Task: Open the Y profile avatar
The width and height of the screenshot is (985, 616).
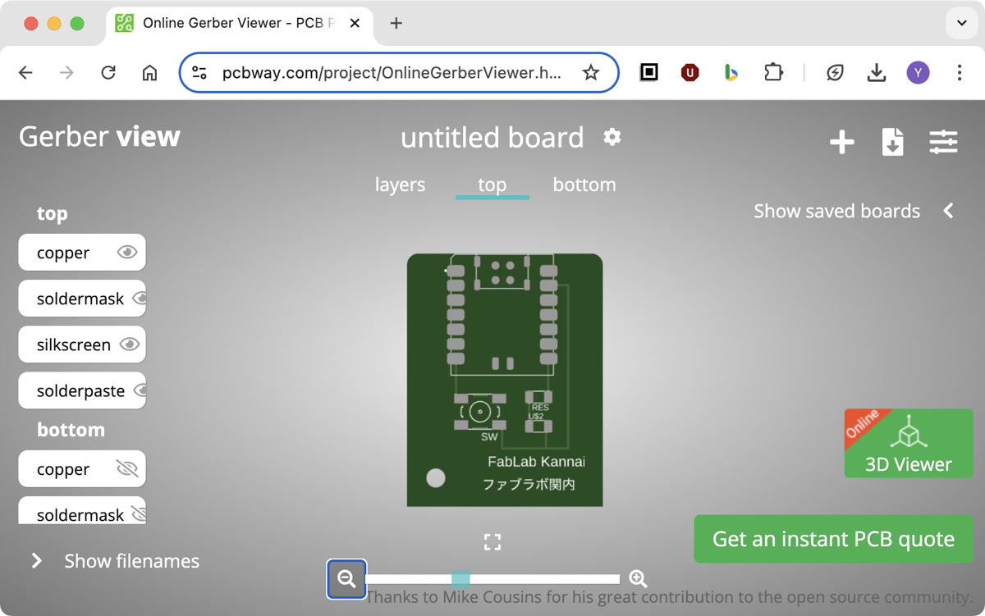Action: 918,73
